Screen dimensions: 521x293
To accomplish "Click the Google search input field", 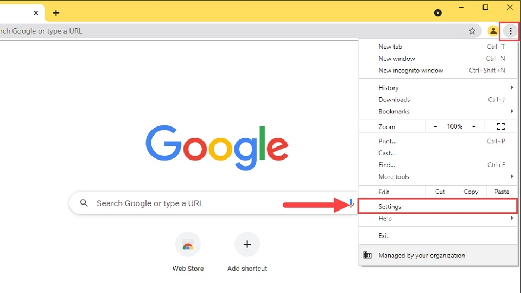I will click(x=213, y=203).
